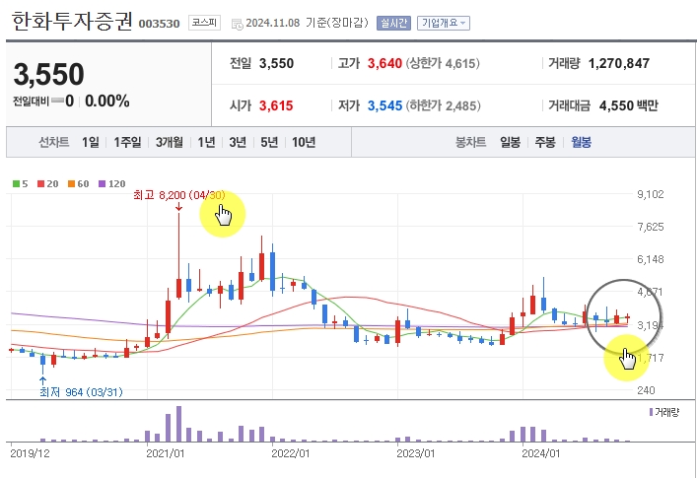Switch to 월봉 candle chart
The image size is (697, 478).
click(x=581, y=142)
